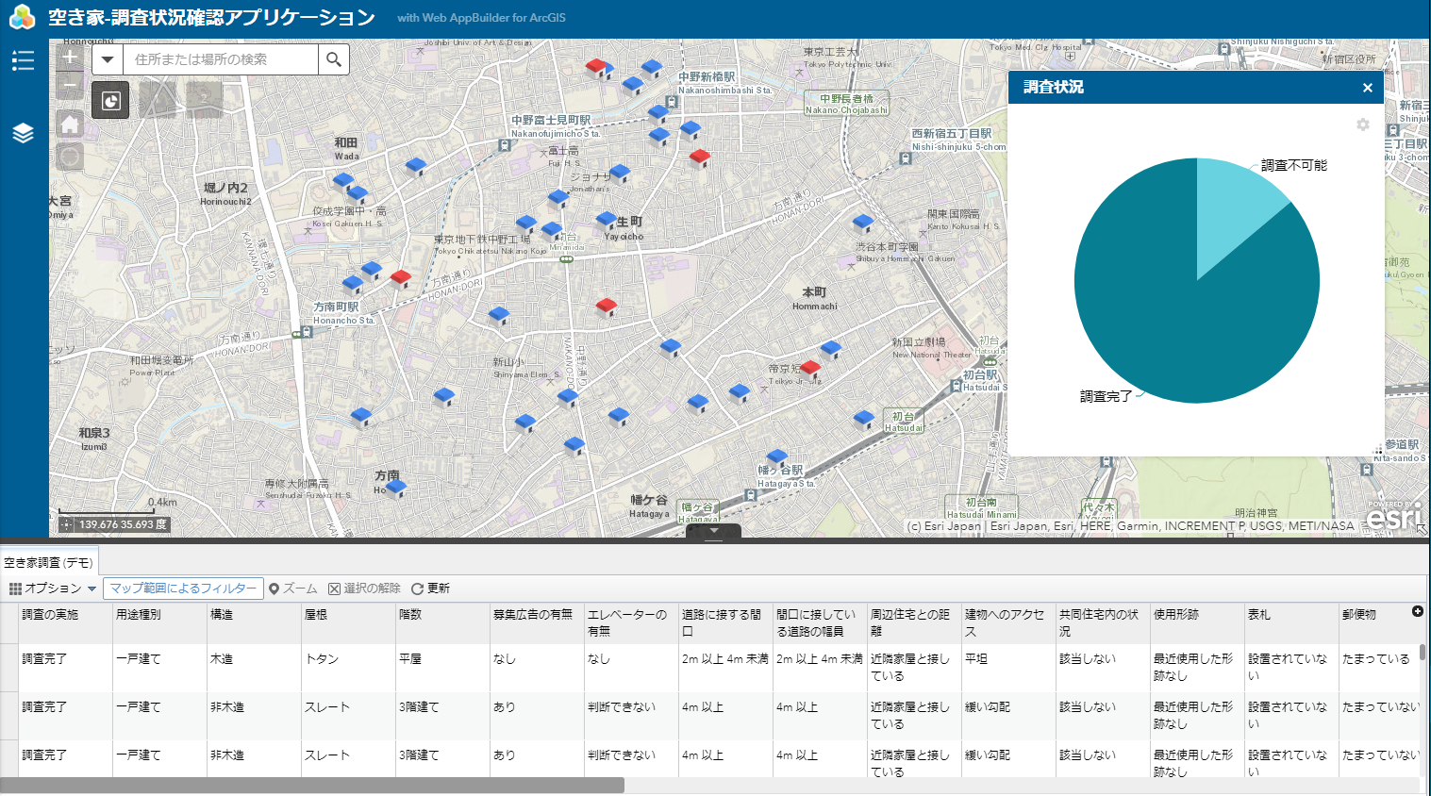This screenshot has height=796, width=1431.
Task: Expand the search source dropdown arrow
Action: (x=108, y=59)
